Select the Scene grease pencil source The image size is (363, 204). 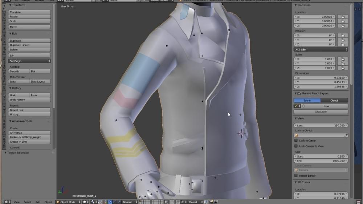click(307, 101)
